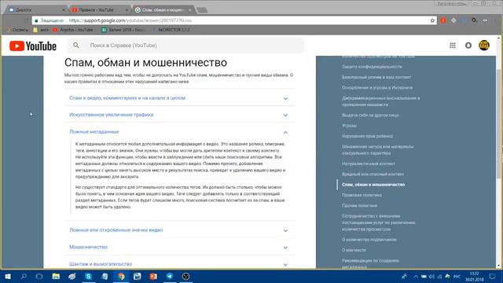503x283 pixels.
Task: Open the orange PowerPoint-style taskbar app
Action: (x=153, y=276)
